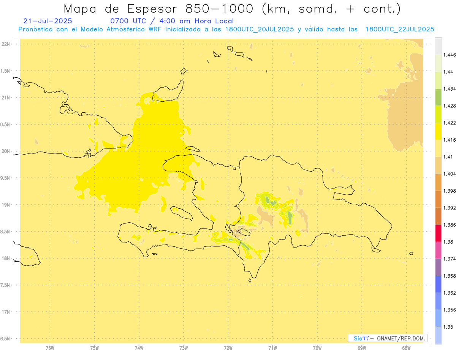The width and height of the screenshot is (456, 353).
Task: Click the '71W' longitude label
Action: click(272, 348)
